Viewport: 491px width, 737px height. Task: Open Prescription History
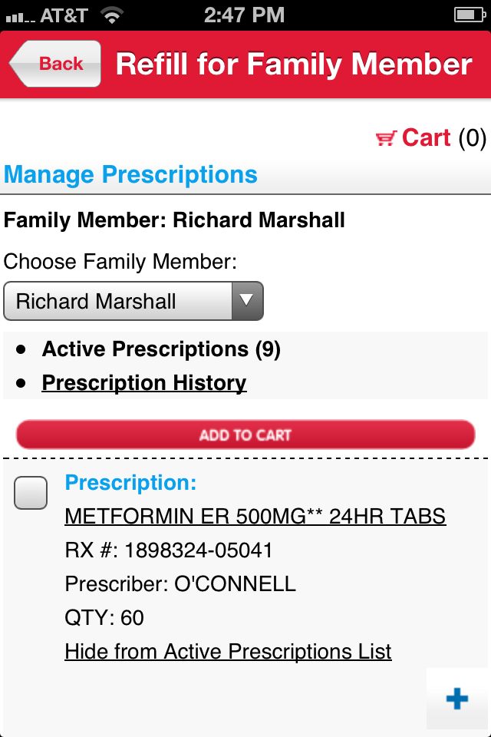point(143,382)
